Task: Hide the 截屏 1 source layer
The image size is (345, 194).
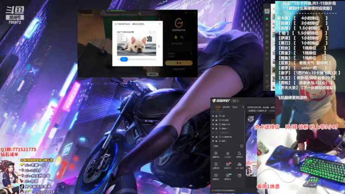Action: point(213,141)
